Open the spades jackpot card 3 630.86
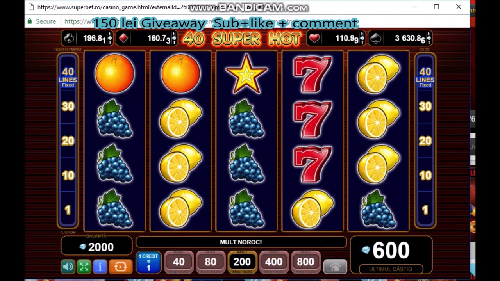The height and width of the screenshot is (281, 500). click(x=400, y=38)
